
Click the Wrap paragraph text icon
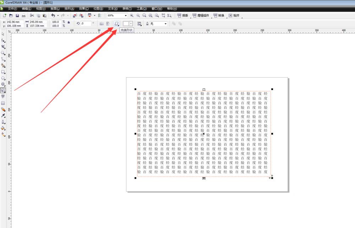140,23
